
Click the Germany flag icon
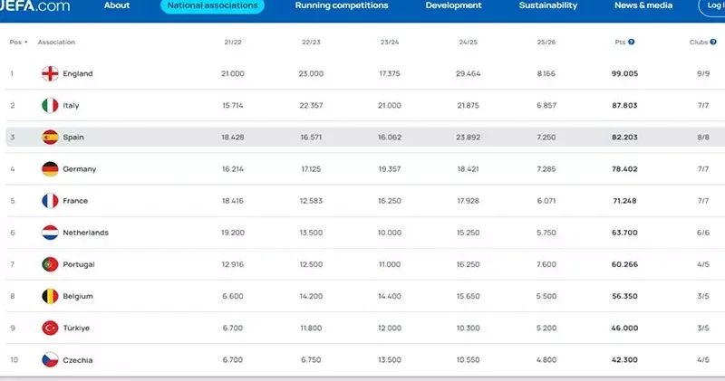(x=51, y=169)
